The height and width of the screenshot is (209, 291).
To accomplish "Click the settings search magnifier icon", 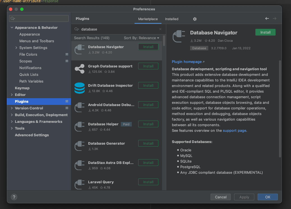I will pos(13,18).
